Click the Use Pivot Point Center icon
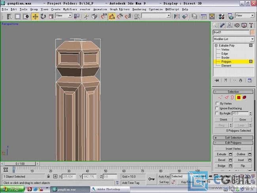The width and height of the screenshot is (257, 193). [x=77, y=16]
